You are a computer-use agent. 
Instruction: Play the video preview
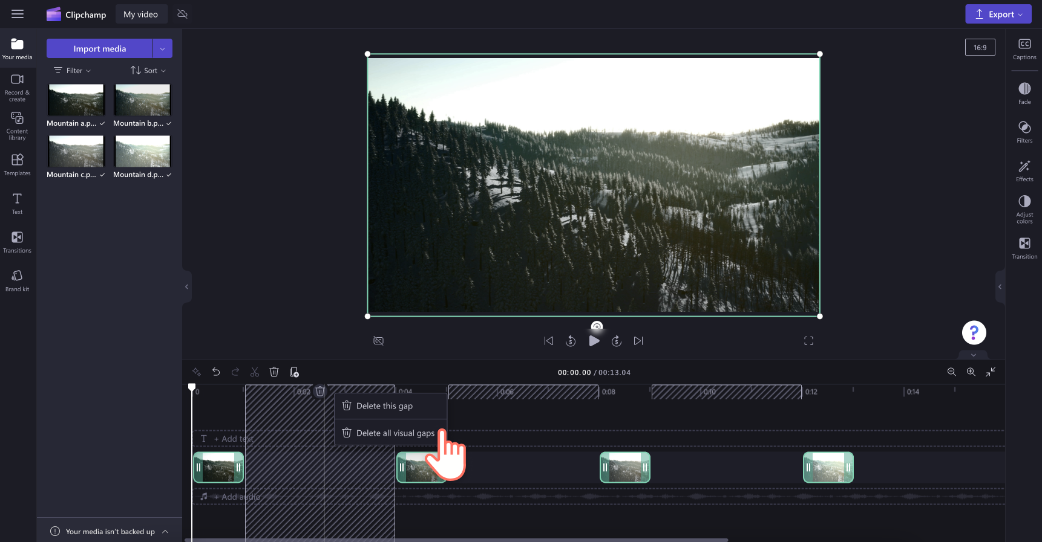tap(594, 341)
